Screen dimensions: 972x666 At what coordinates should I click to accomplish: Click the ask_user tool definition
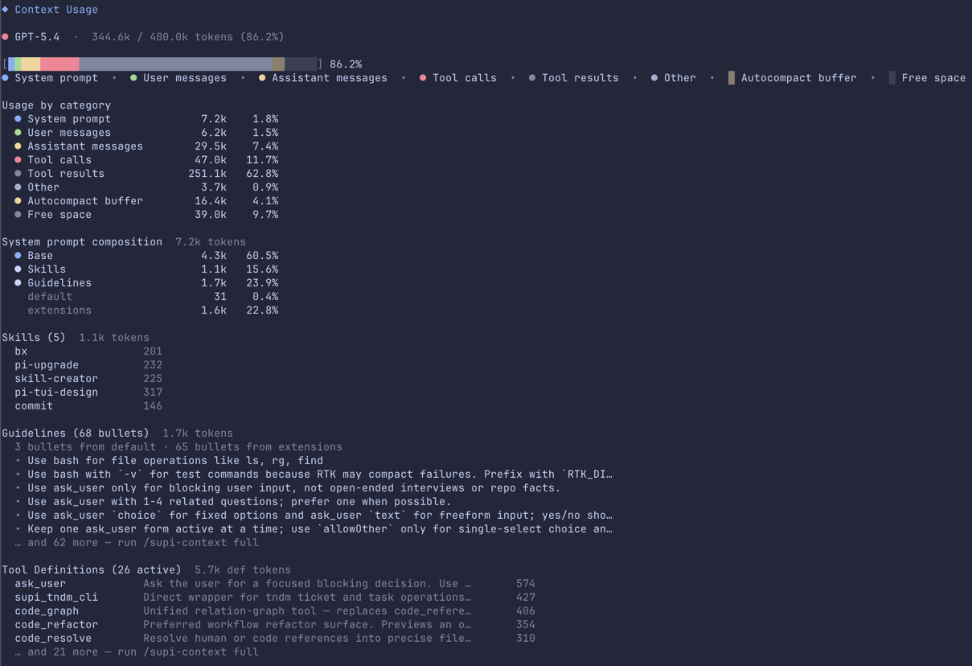click(275, 584)
